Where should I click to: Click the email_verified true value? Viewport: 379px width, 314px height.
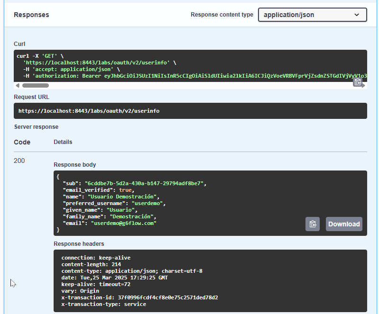(x=125, y=190)
